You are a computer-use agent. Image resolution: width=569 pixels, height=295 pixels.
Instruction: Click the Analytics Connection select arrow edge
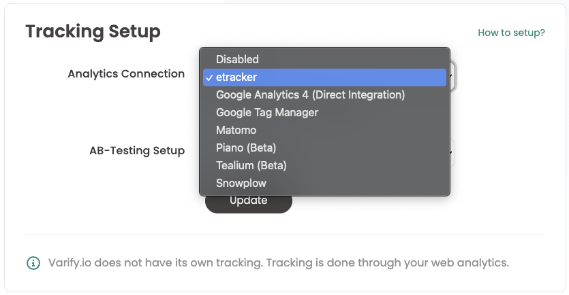(452, 75)
